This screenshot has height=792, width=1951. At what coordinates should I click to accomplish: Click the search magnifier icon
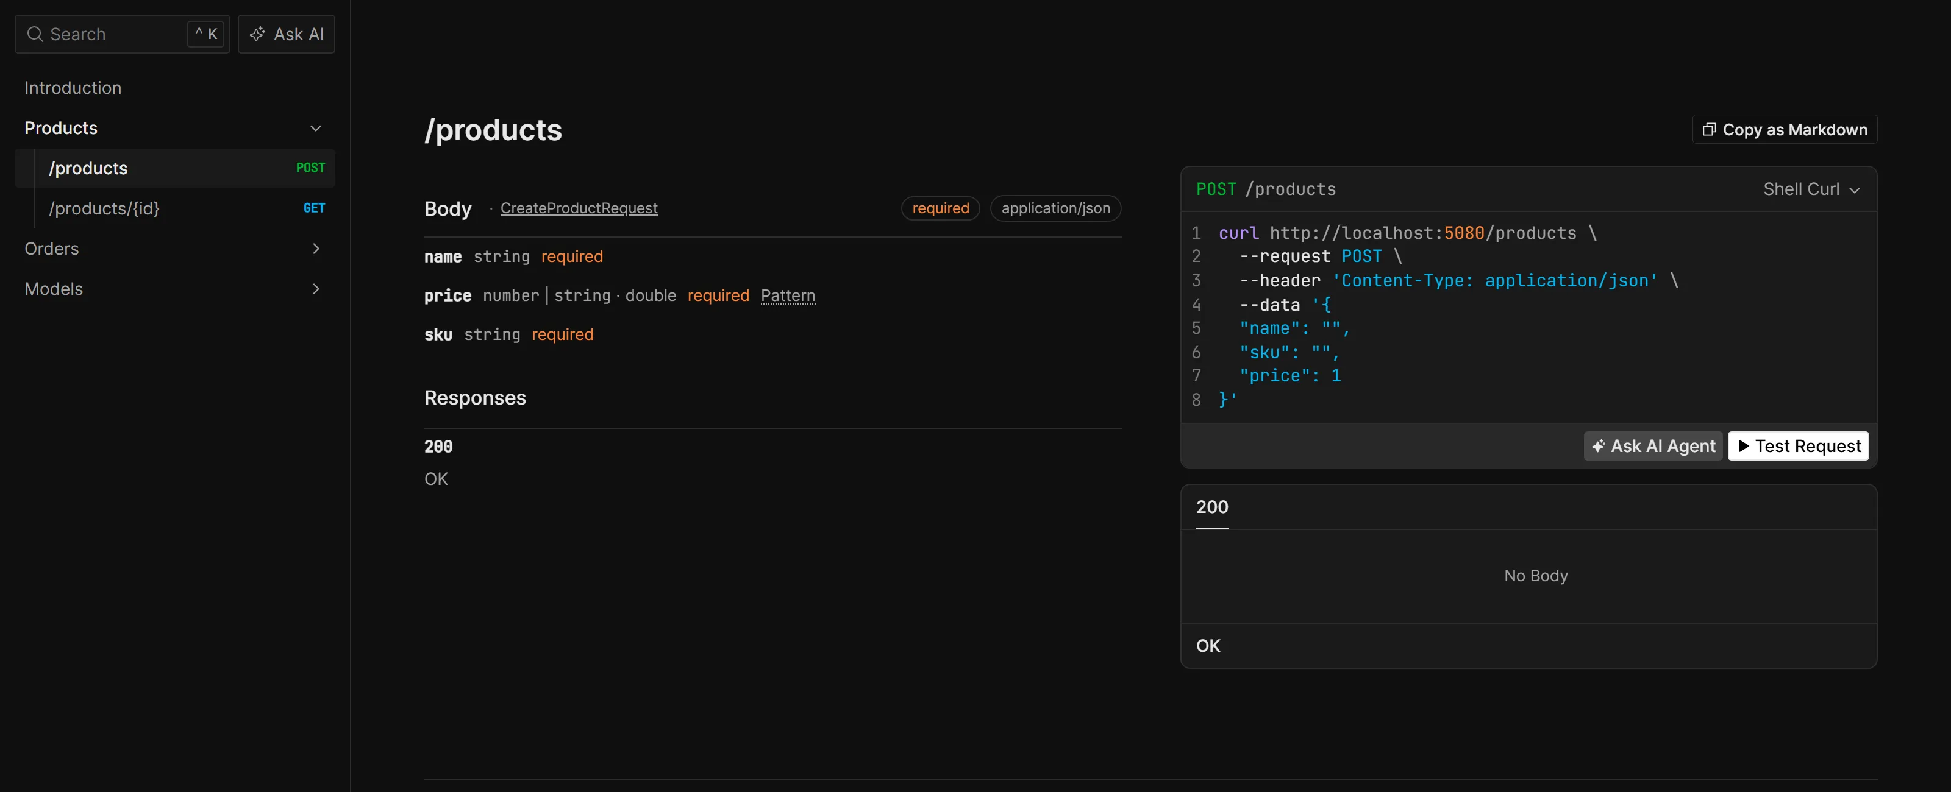(35, 34)
